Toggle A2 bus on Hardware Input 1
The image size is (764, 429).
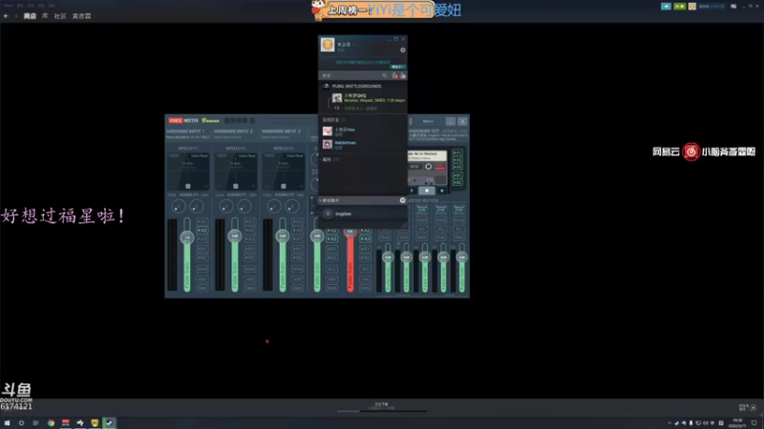pos(202,230)
